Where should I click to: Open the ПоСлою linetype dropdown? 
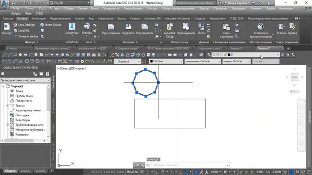coord(203,62)
